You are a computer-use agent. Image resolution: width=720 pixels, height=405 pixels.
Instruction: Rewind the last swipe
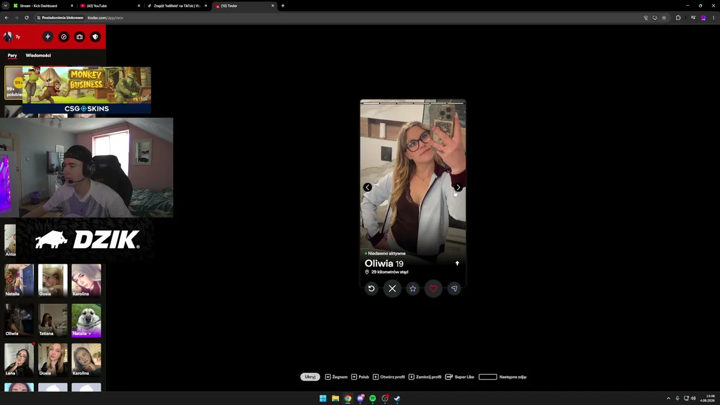(371, 289)
